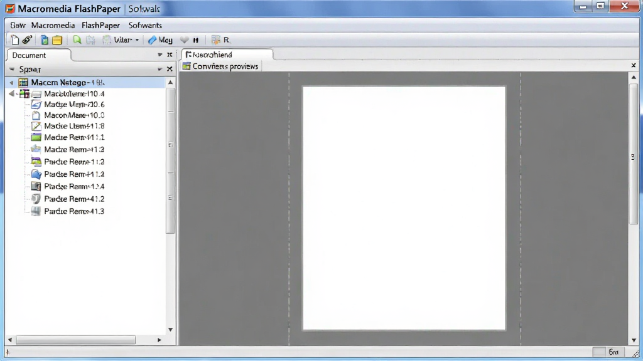Collapse the Spaar section triangle
This screenshot has width=643, height=361.
(12, 69)
